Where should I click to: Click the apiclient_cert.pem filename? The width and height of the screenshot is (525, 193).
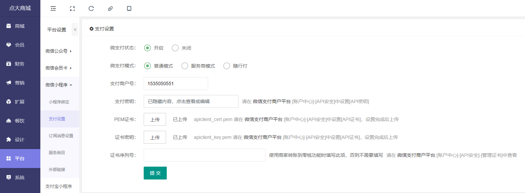tap(213, 119)
